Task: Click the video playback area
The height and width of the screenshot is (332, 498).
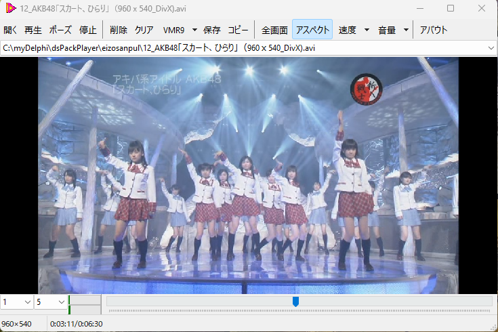Action: (248, 175)
